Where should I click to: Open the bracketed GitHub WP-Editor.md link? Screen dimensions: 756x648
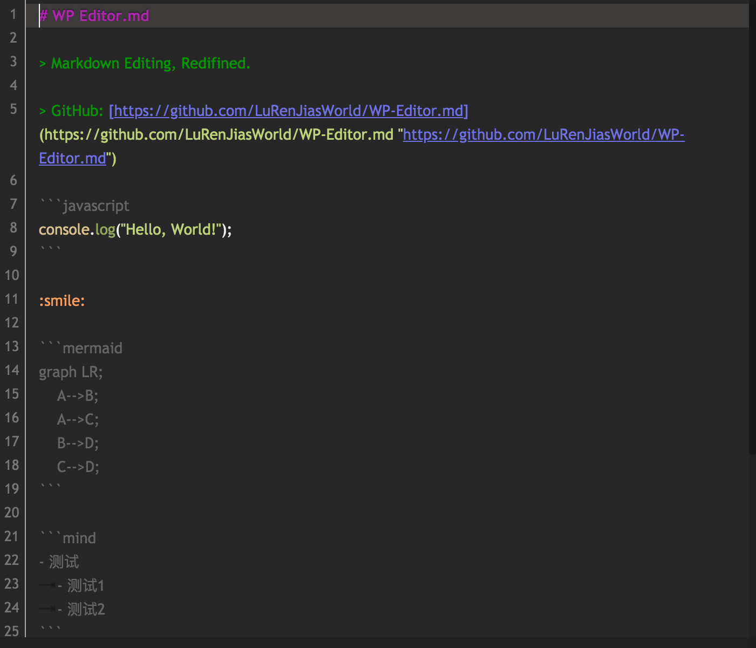289,111
